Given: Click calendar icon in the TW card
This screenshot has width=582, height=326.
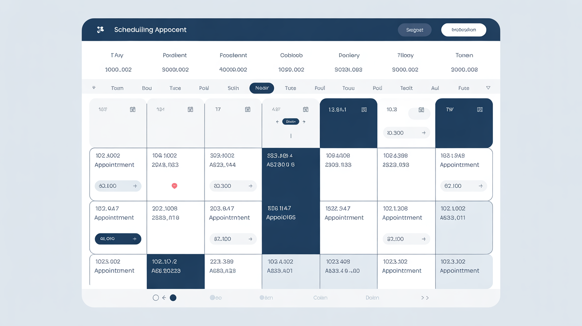Looking at the screenshot, I should click(480, 109).
